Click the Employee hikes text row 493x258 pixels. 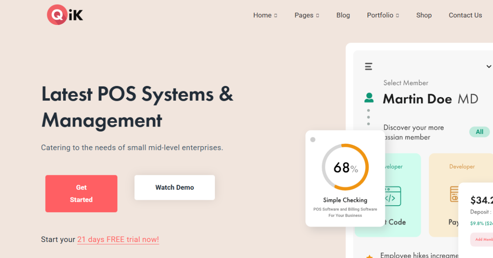pos(419,255)
